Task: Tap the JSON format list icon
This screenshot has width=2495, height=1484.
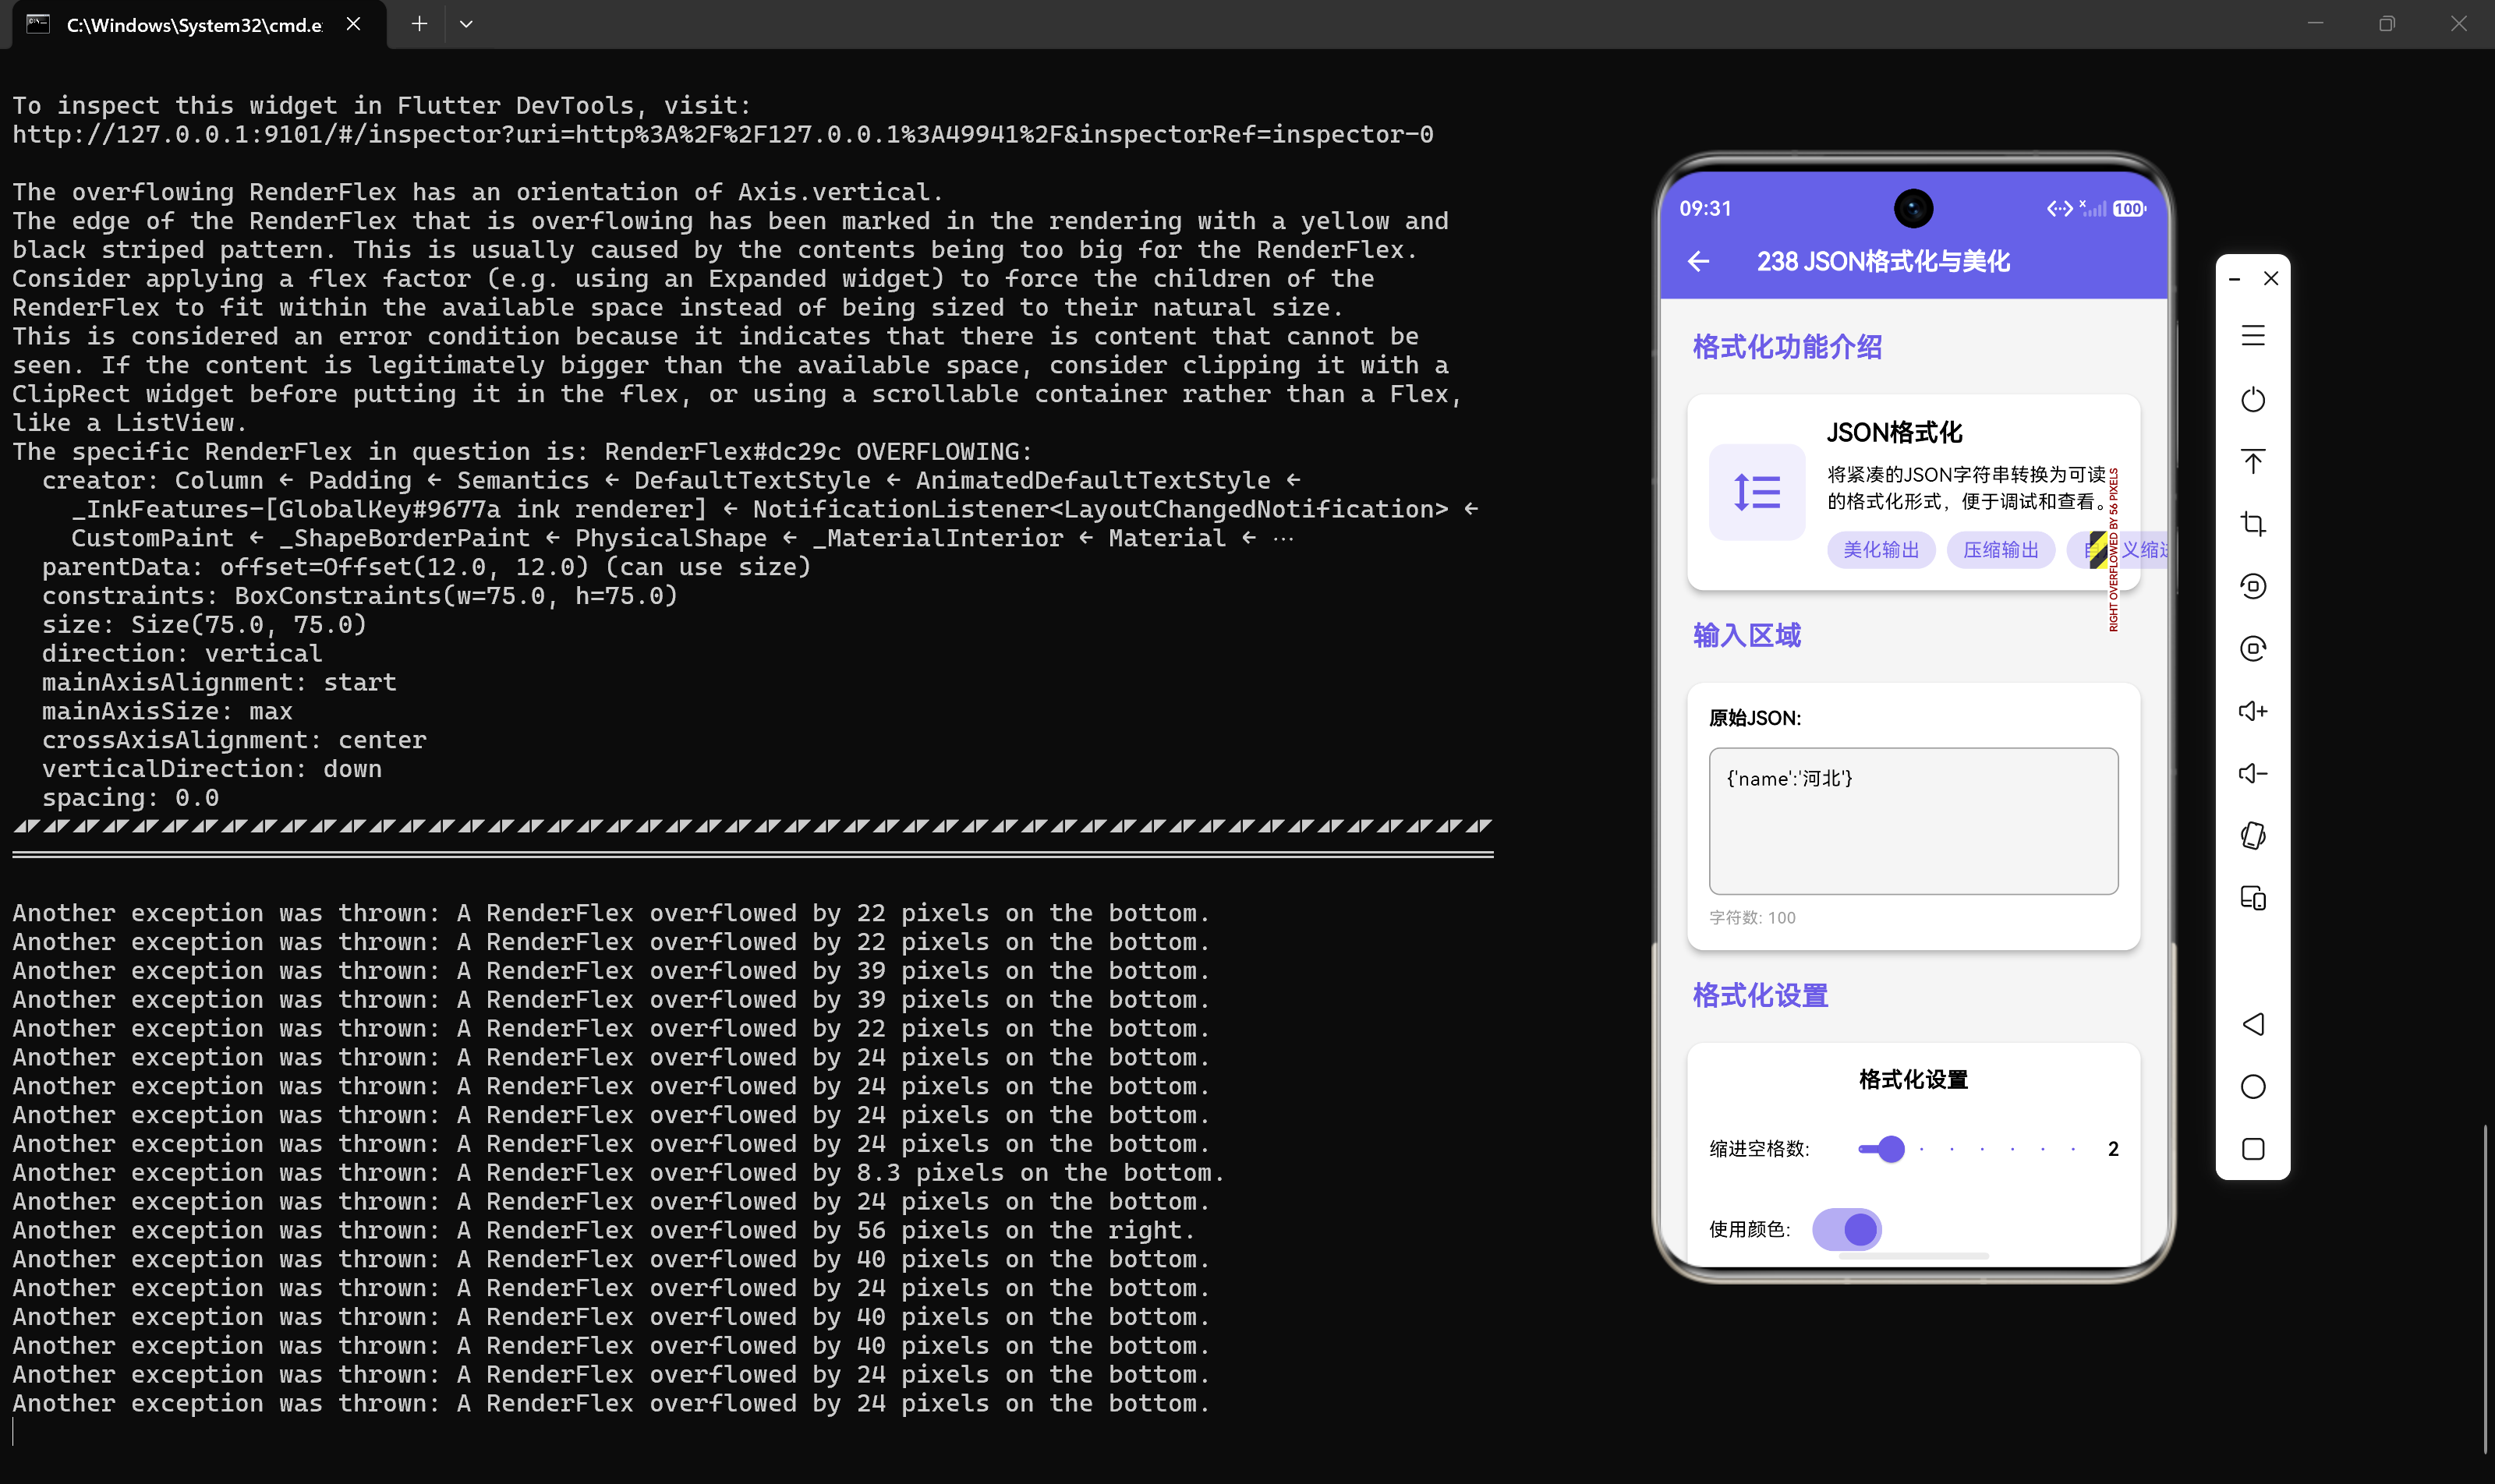Action: [x=1757, y=492]
